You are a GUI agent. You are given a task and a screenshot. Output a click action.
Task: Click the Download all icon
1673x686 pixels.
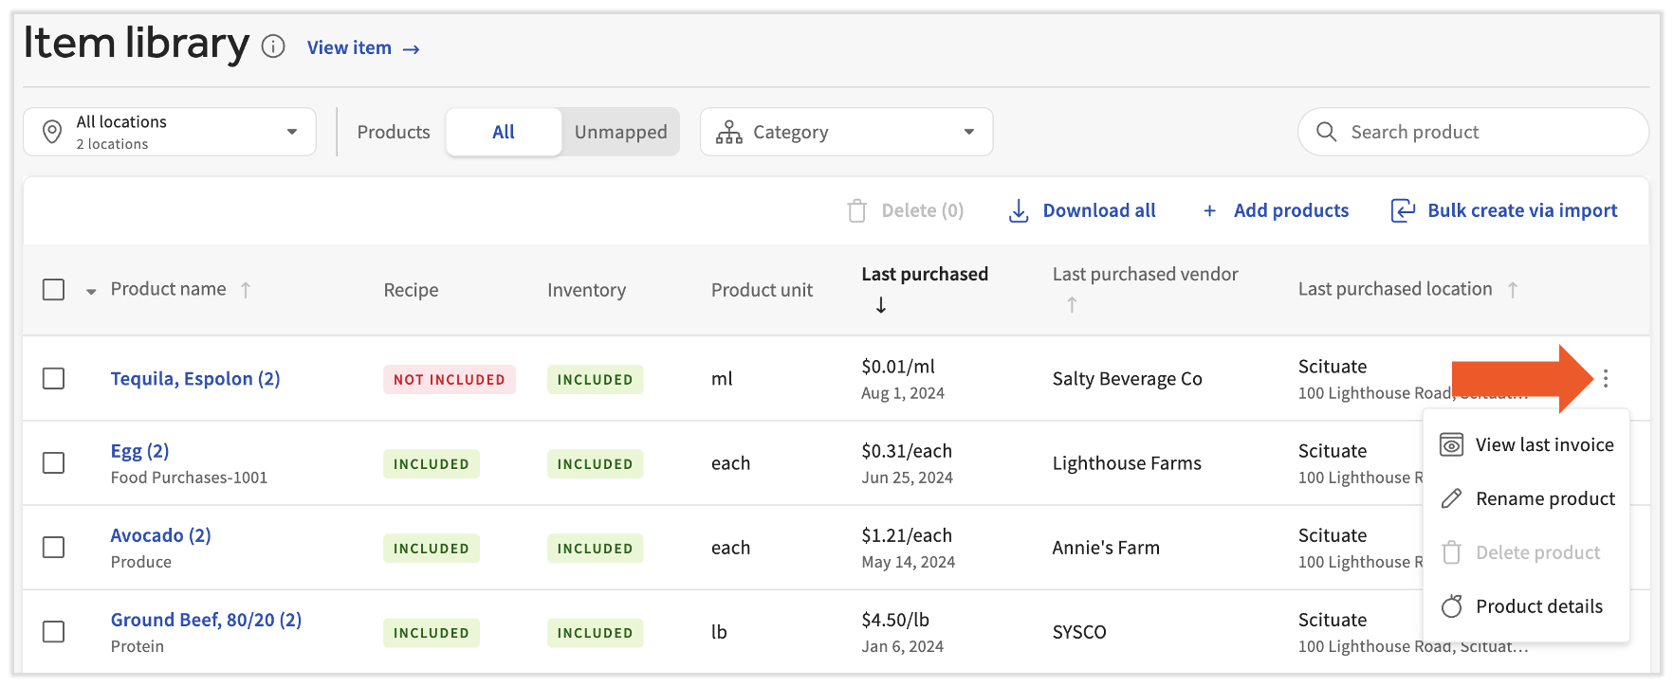[x=1018, y=210]
